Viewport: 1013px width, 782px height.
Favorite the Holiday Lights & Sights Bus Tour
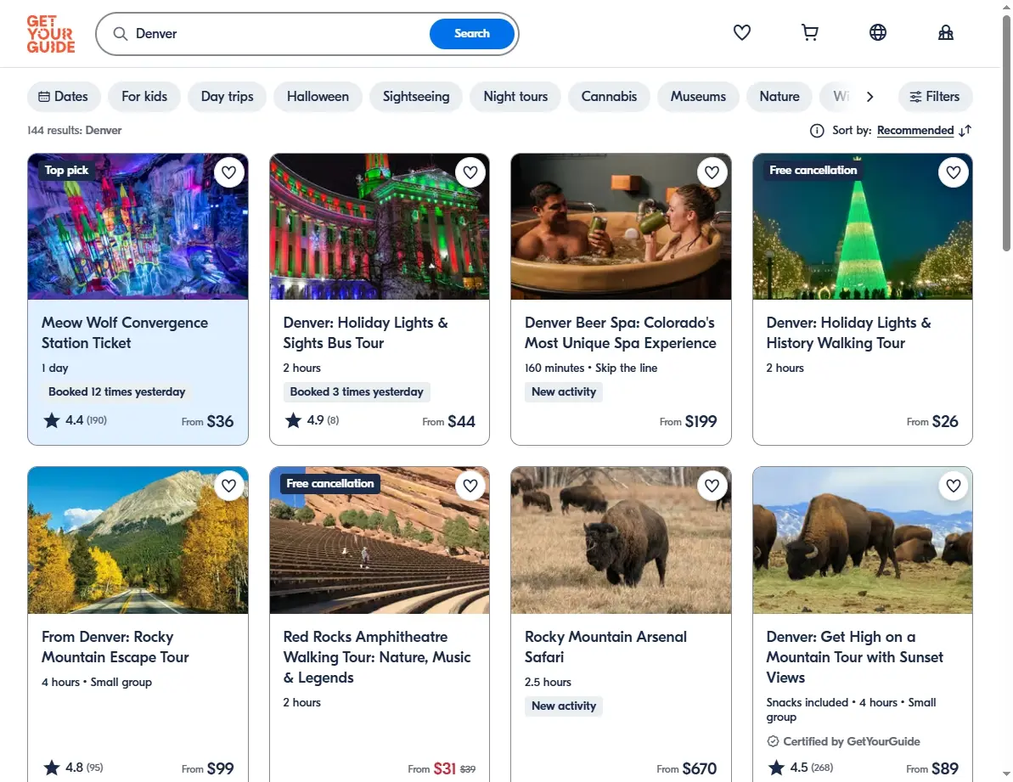pos(470,172)
